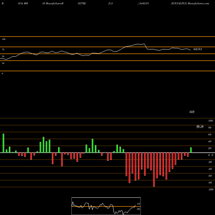
Task: Click the 'SI MunafaSutraR' header text
Action: pos(53,3)
